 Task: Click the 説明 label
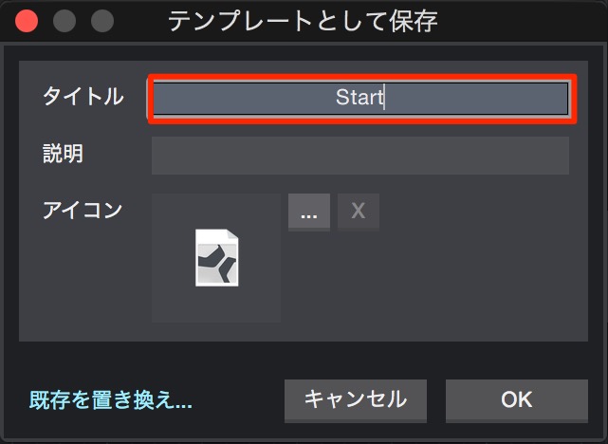[63, 153]
